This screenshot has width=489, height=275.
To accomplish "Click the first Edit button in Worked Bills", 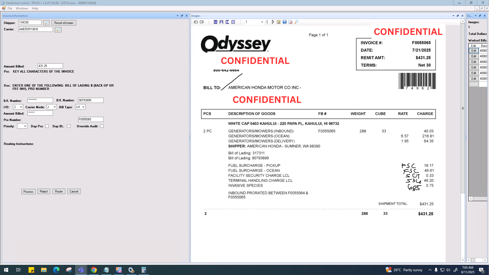I will [x=474, y=51].
